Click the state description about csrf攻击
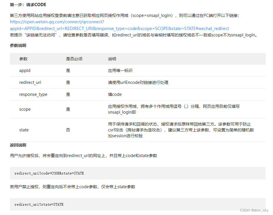 click(x=181, y=130)
